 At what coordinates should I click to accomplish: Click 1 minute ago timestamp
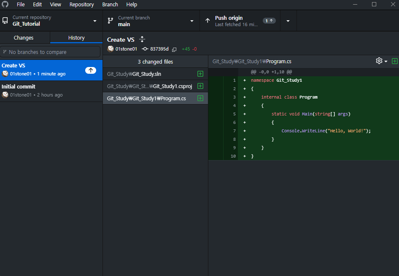[x=51, y=74]
